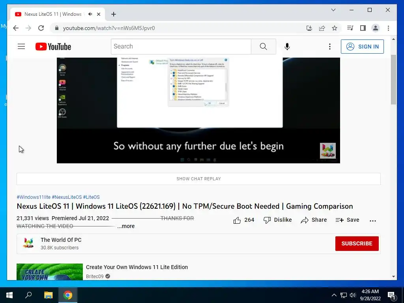
Task: Open The World Of PC channel name
Action: tap(61, 240)
